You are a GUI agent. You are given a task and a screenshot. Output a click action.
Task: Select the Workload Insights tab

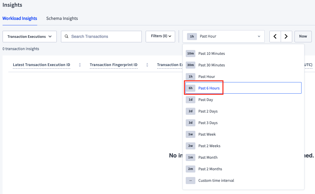click(x=20, y=19)
